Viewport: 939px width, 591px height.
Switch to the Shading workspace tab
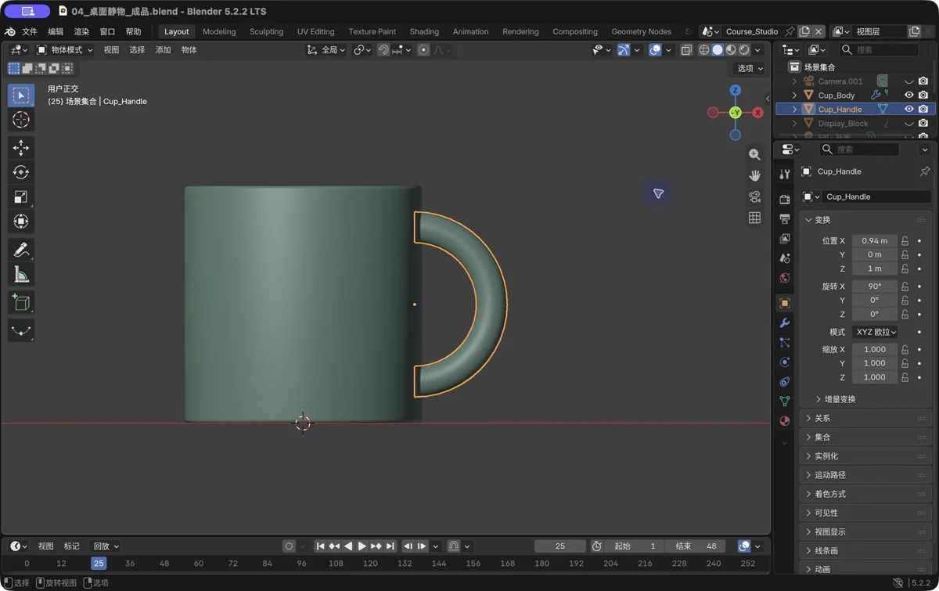(x=424, y=32)
